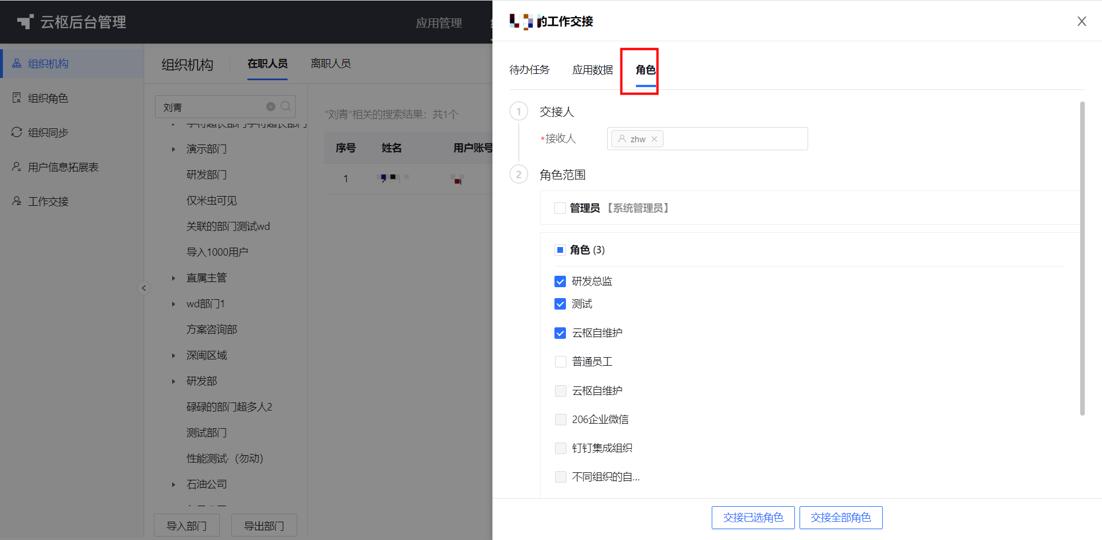Toggle the 角色 (3) select-all checkbox
Screen dimensions: 1102x540
[560, 250]
